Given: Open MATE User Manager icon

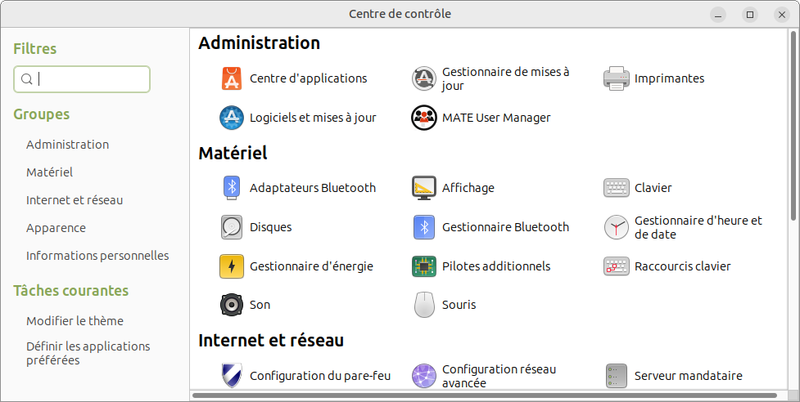Looking at the screenshot, I should coord(423,118).
